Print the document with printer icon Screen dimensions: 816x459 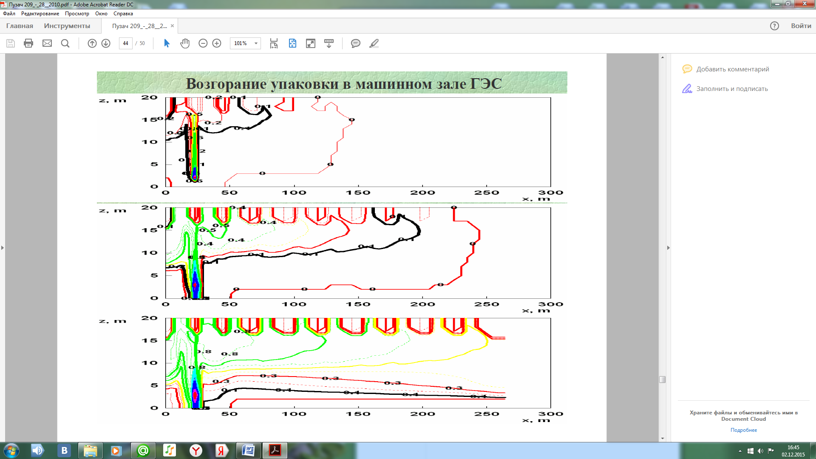pos(28,43)
